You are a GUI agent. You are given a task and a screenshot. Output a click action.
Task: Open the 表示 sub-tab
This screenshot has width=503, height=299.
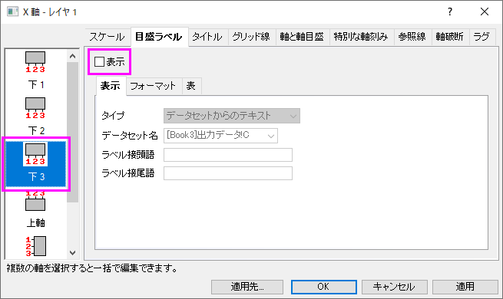pos(111,86)
